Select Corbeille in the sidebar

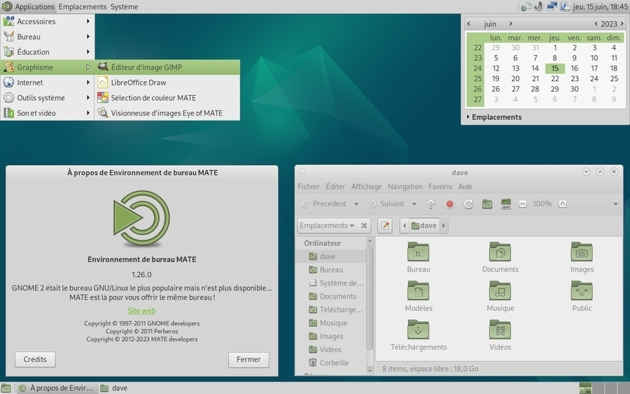point(330,363)
